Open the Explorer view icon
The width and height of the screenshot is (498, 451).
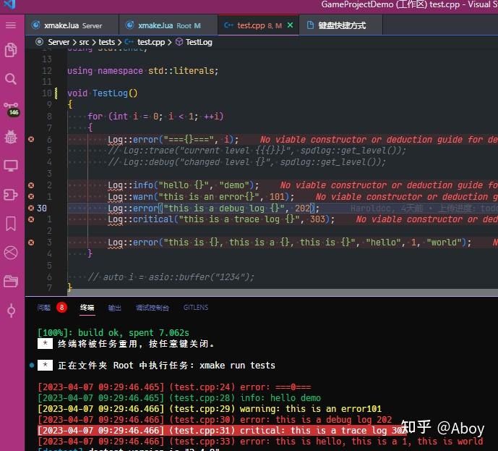pyautogui.click(x=11, y=50)
